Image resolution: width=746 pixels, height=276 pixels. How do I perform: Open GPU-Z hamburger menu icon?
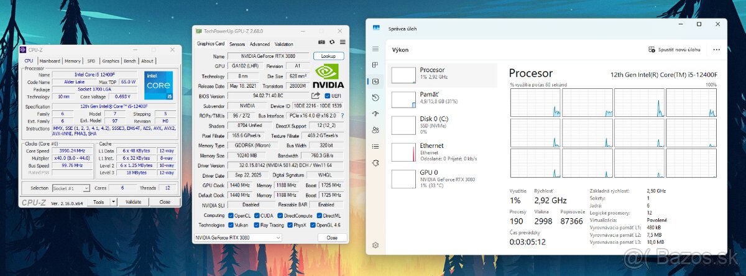coord(342,43)
